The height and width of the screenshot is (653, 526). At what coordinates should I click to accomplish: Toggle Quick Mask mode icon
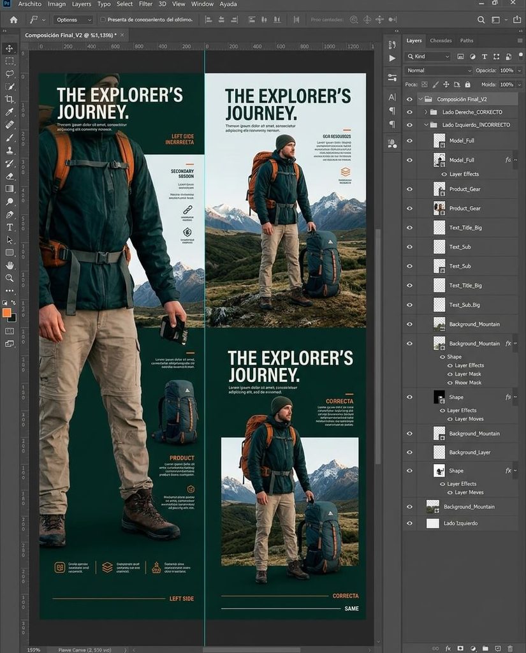point(10,331)
